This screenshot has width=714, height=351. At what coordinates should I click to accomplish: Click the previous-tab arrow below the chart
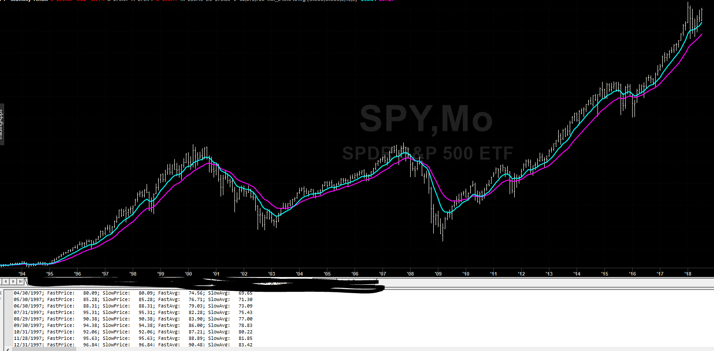5,281
